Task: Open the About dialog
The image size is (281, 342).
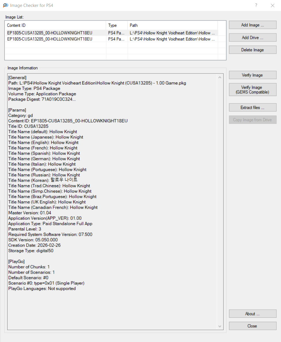Action: coord(253,314)
